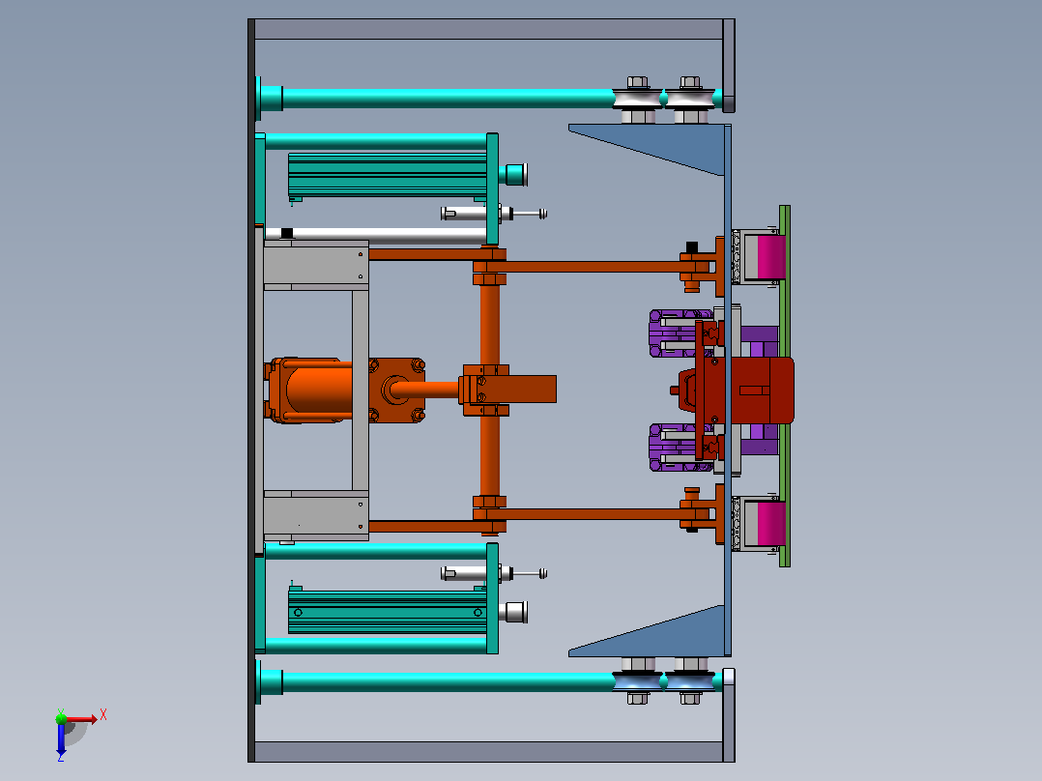Click the red X axis arrow of the triad
The image size is (1042, 781).
(x=81, y=719)
